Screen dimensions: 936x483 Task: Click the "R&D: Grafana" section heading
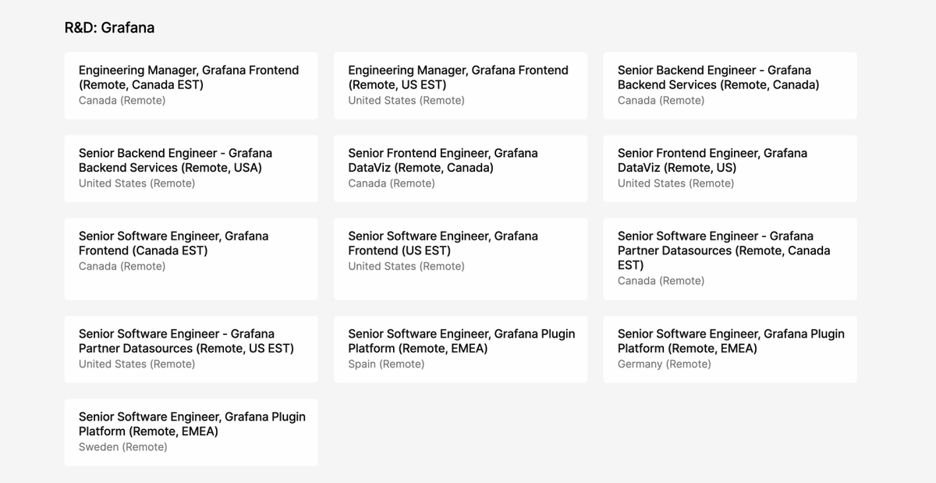pos(109,28)
